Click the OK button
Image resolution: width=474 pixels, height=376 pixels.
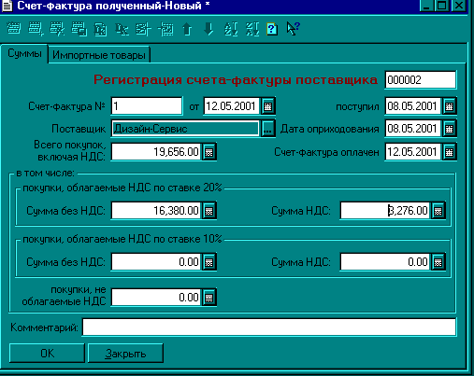47,354
